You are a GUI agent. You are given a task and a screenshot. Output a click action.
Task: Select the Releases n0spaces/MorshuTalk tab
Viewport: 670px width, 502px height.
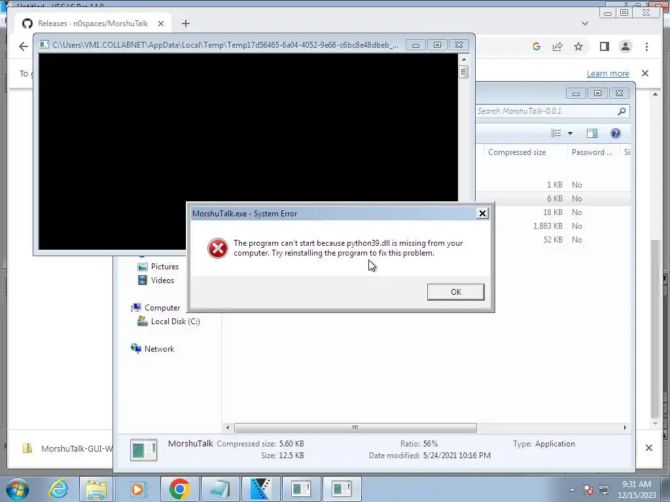tap(93, 24)
